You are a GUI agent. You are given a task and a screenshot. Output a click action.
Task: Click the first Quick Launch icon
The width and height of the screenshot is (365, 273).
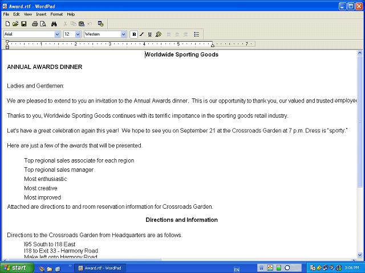[42, 269]
